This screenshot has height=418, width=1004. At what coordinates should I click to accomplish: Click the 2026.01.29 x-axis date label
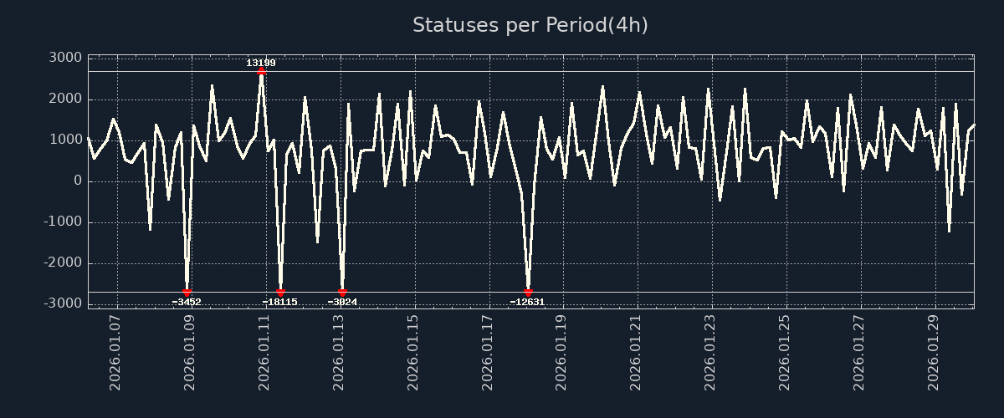tap(934, 353)
